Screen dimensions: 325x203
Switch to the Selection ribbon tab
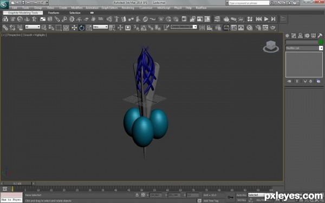[x=75, y=12]
